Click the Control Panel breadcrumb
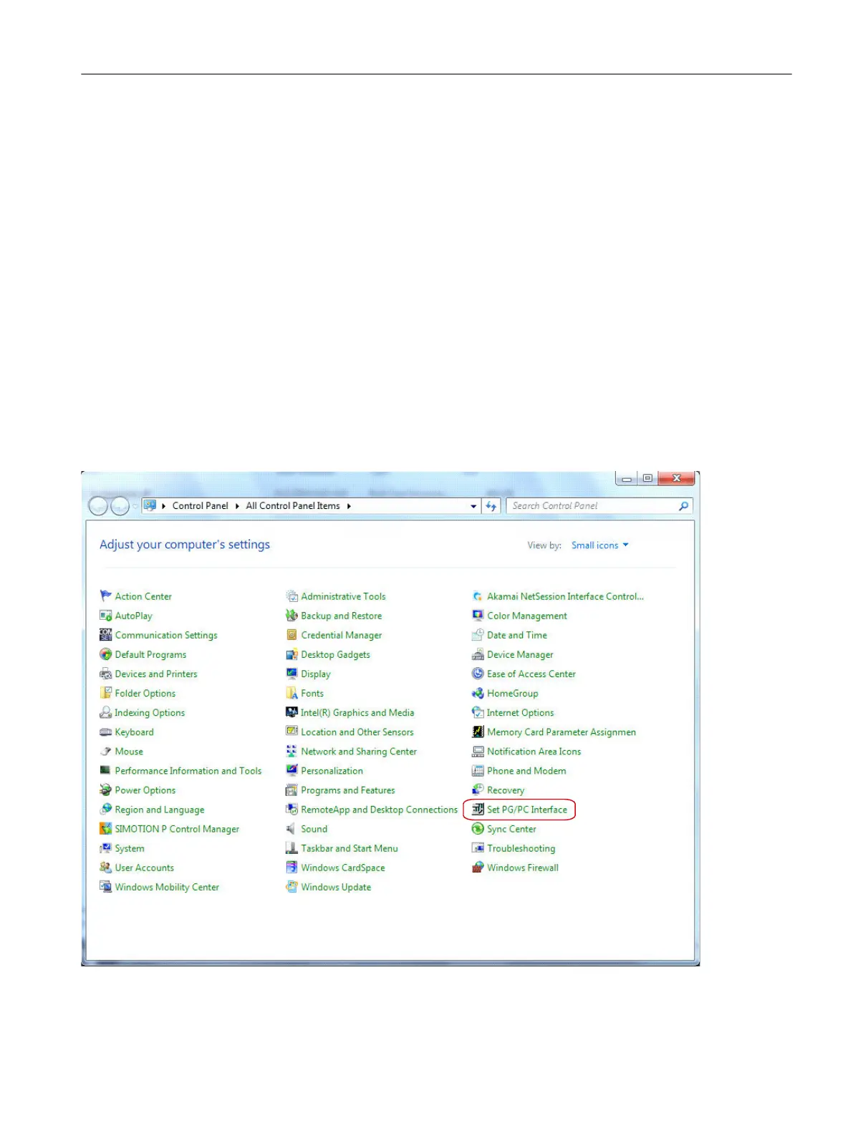 [x=200, y=505]
